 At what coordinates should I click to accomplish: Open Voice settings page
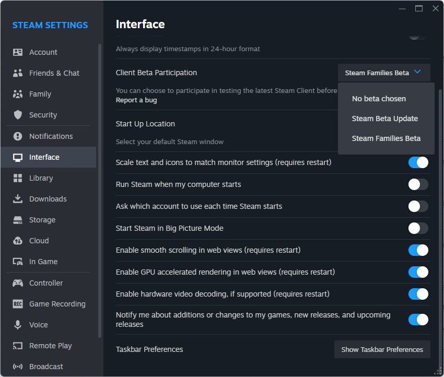pyautogui.click(x=39, y=325)
